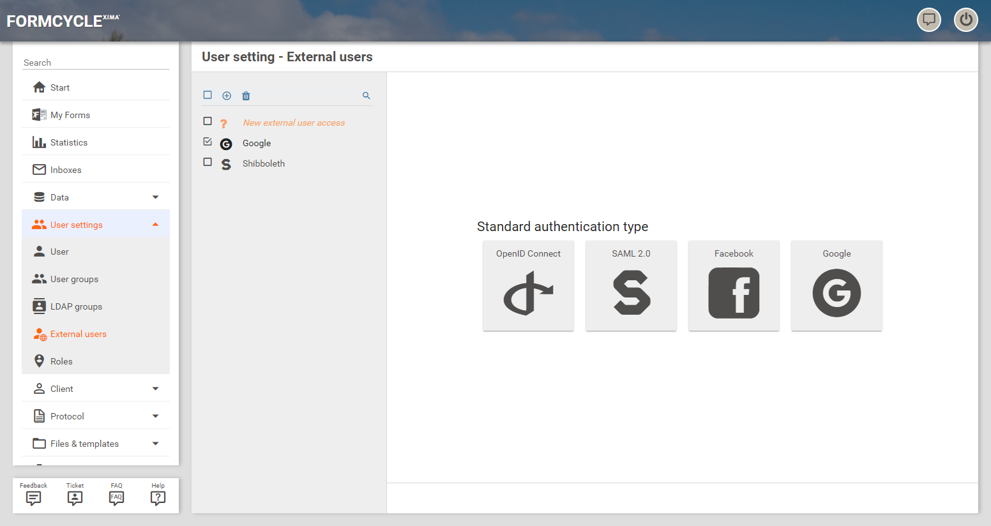Select the Facebook authentication type
This screenshot has height=526, width=991.
[734, 286]
